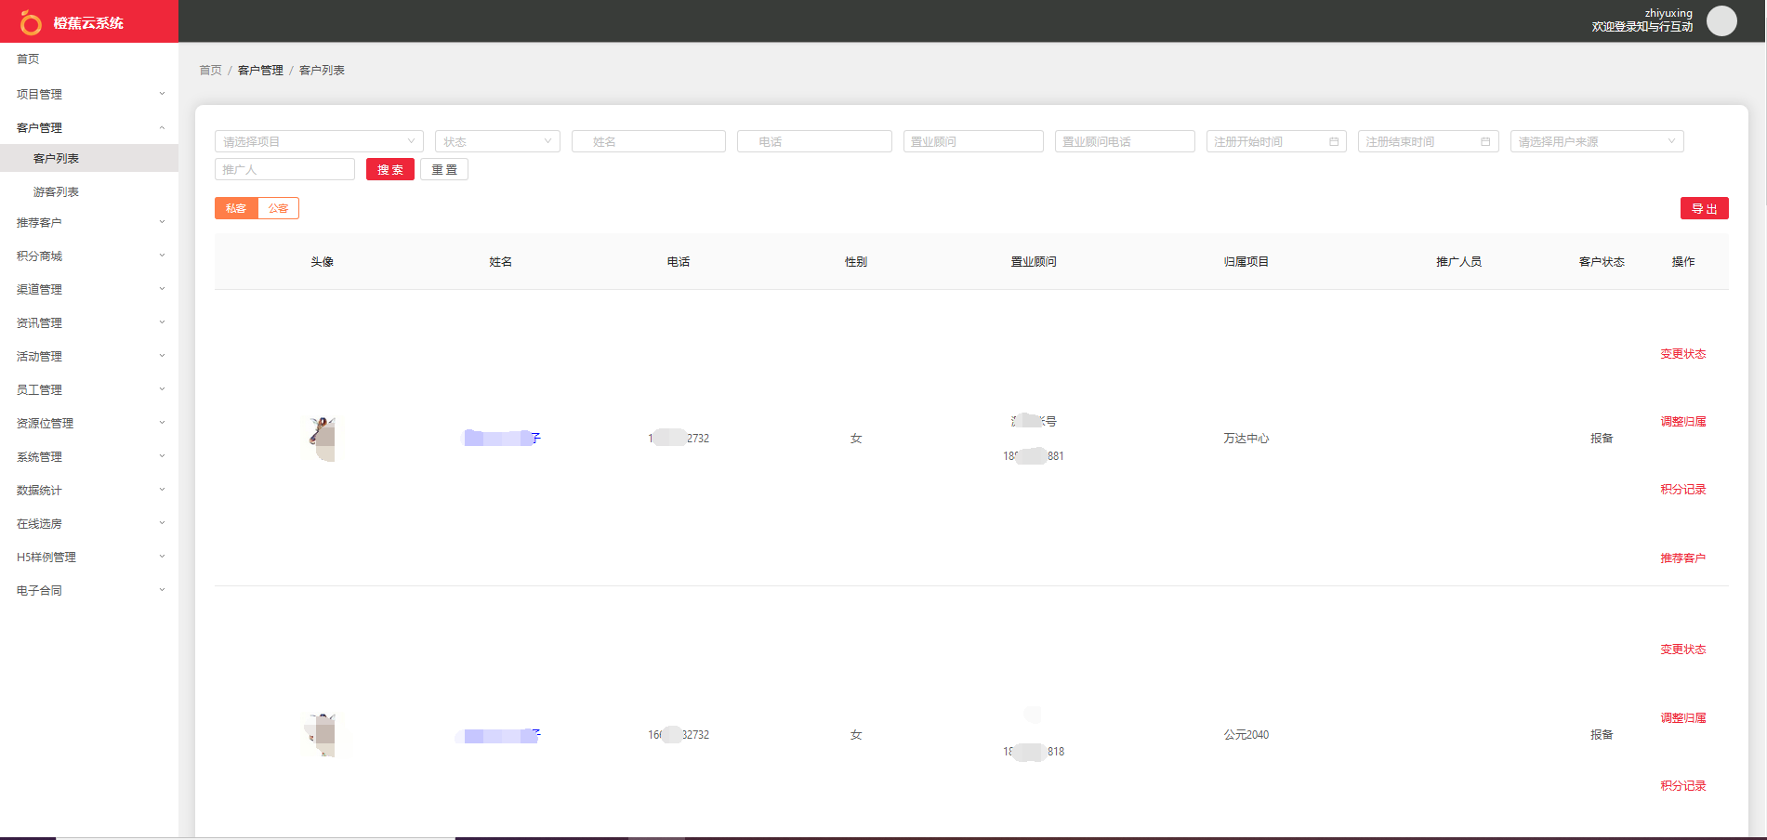Open the 注册开始时间 date field

(1276, 141)
